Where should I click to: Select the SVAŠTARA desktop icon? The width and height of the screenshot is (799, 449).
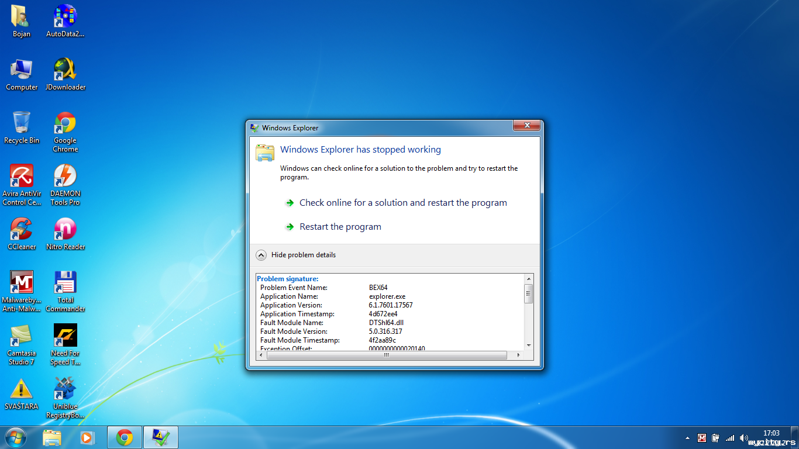coord(22,393)
